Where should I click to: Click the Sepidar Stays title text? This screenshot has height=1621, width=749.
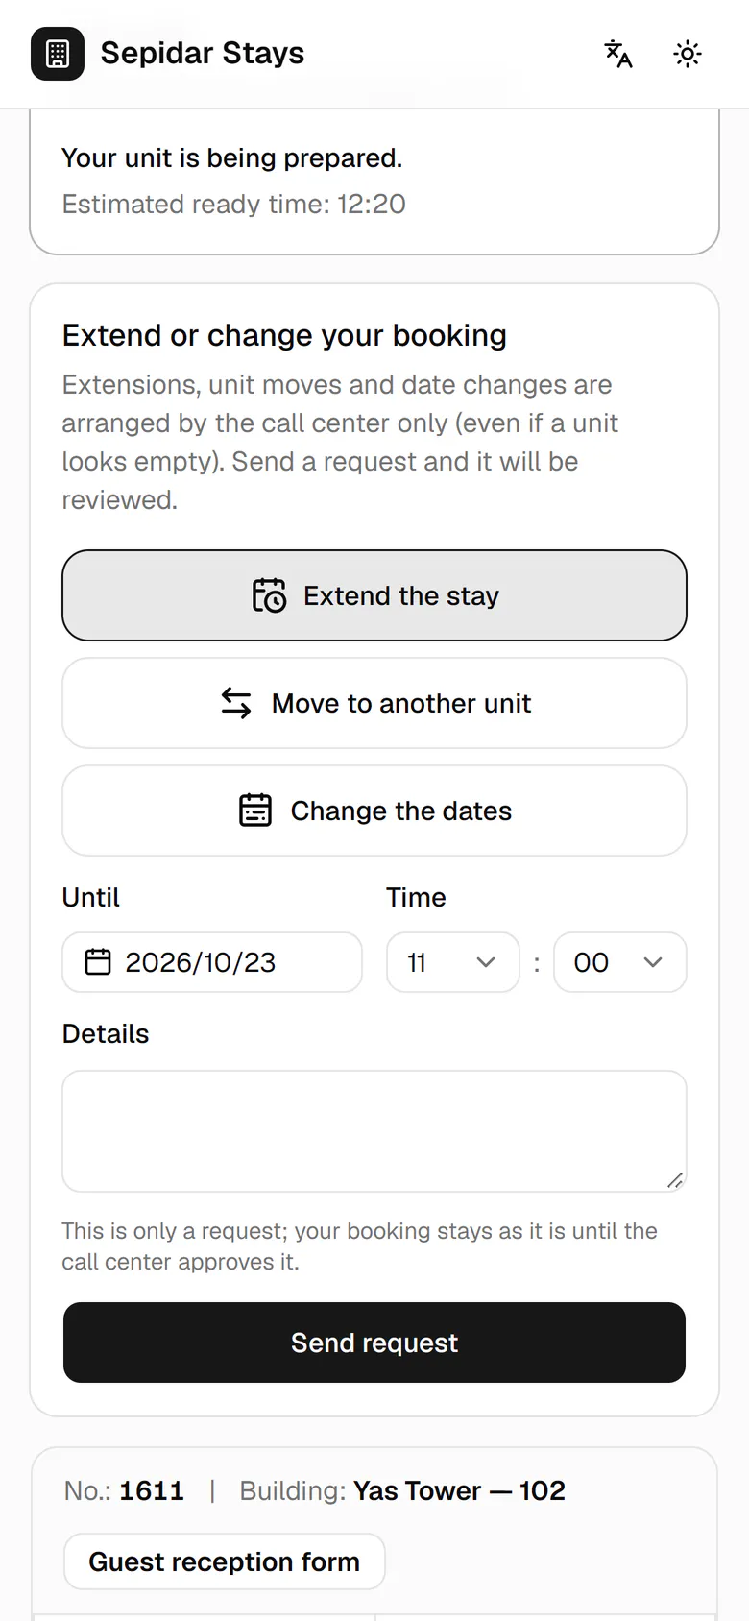pos(203,53)
